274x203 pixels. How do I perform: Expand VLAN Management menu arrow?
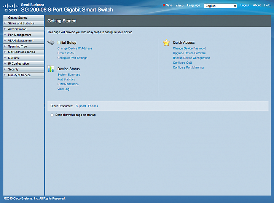click(x=5, y=41)
